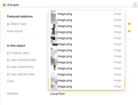Click the lock icon beside Last opened date

point(8,74)
